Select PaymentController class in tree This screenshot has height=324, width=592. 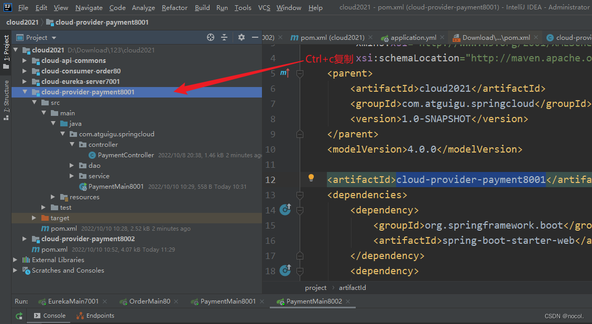point(126,155)
